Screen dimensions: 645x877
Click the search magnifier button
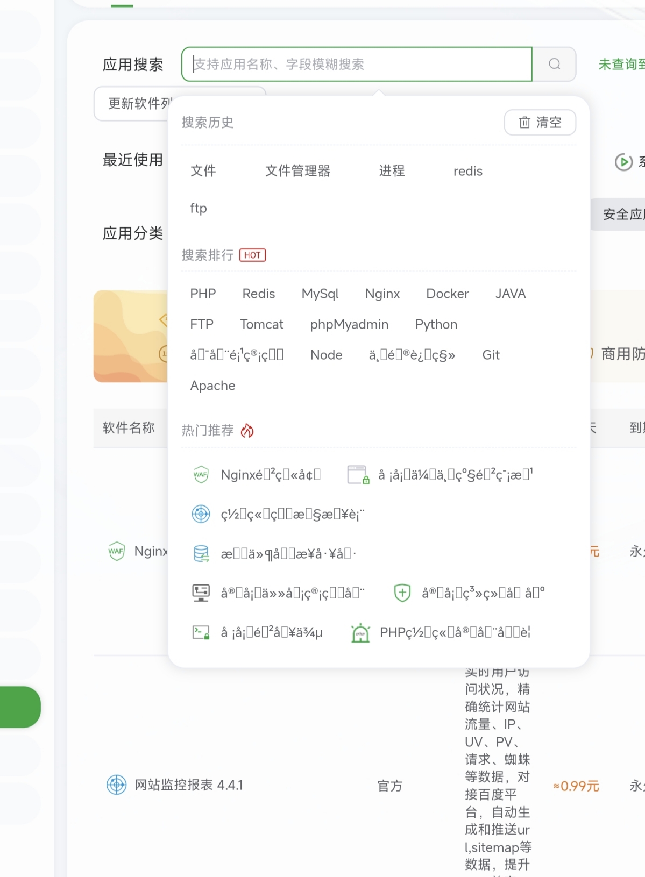coord(554,65)
